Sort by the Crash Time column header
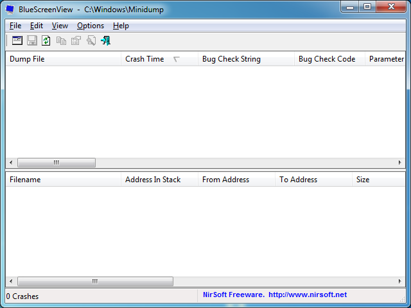This screenshot has width=411, height=308. click(159, 59)
